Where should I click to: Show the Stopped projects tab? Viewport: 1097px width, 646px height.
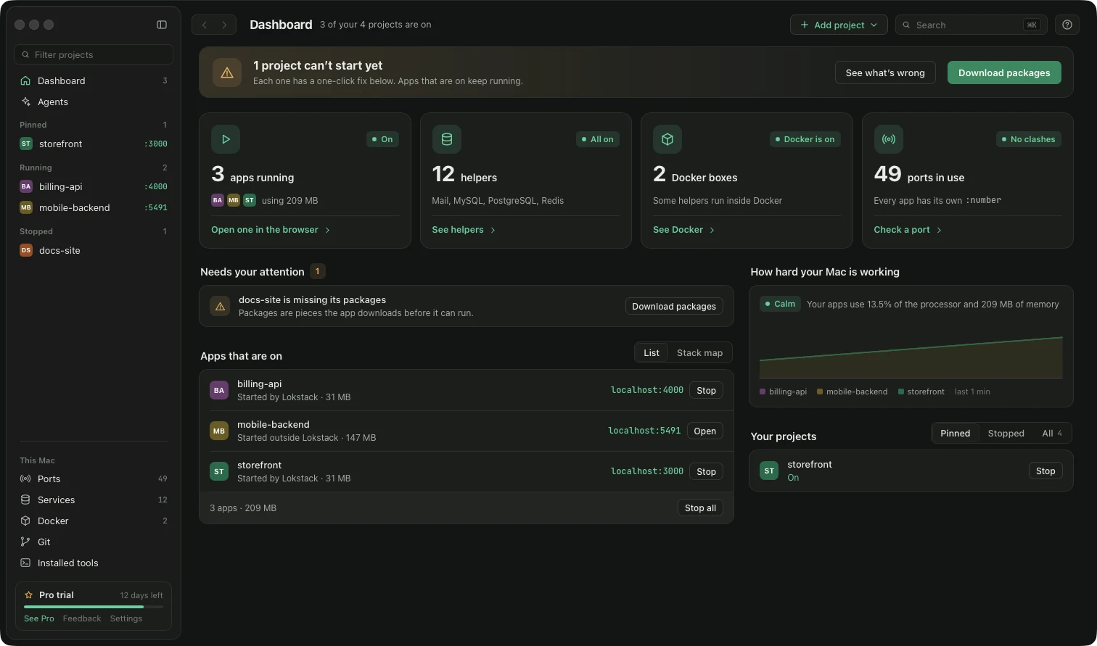click(1006, 434)
